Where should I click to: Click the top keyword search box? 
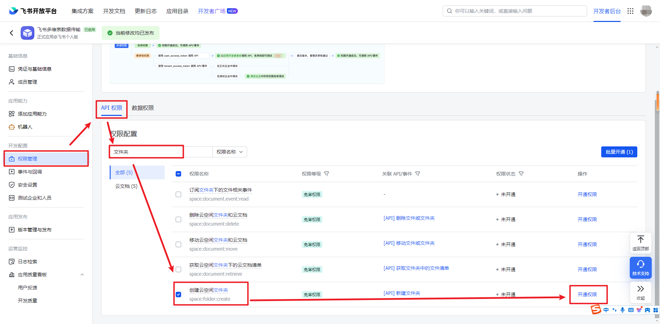pos(515,11)
